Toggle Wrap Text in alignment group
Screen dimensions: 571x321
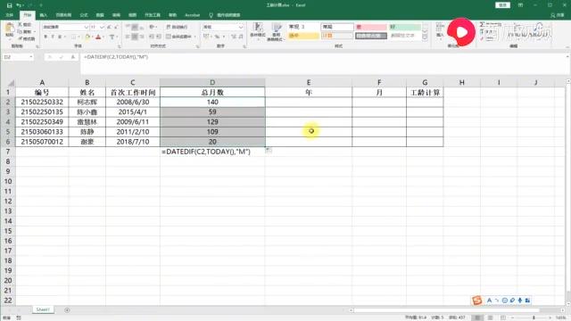click(x=177, y=27)
